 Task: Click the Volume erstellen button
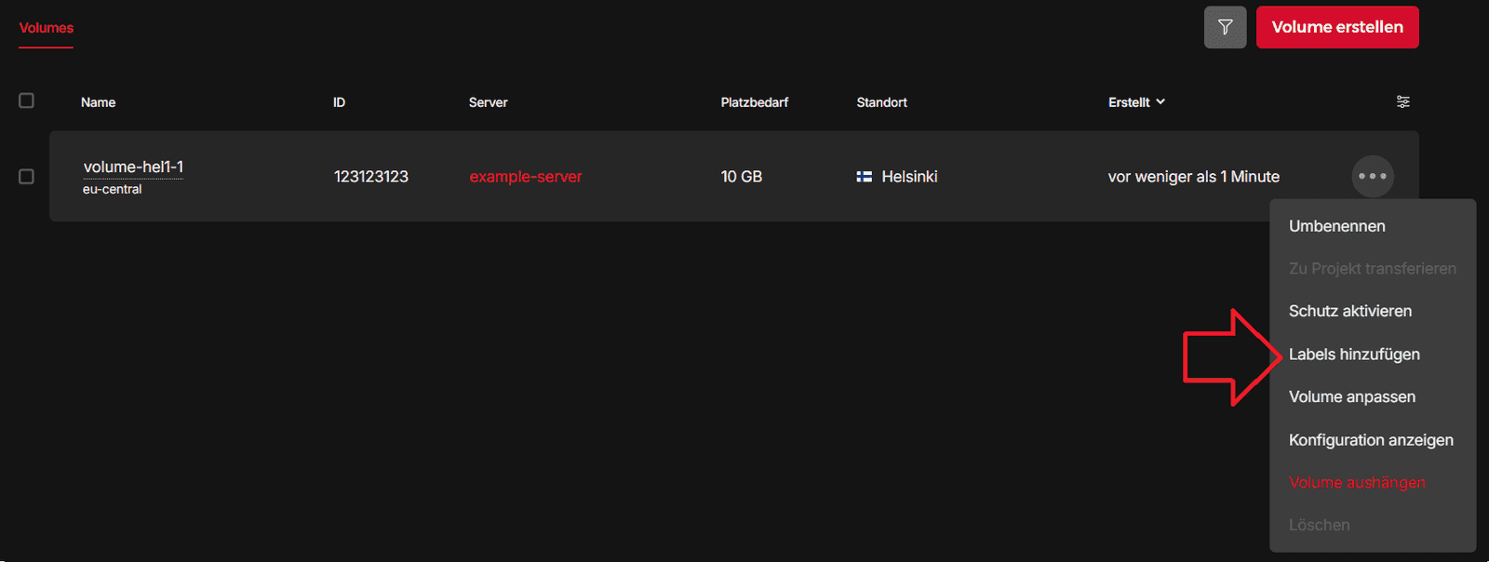[1337, 27]
